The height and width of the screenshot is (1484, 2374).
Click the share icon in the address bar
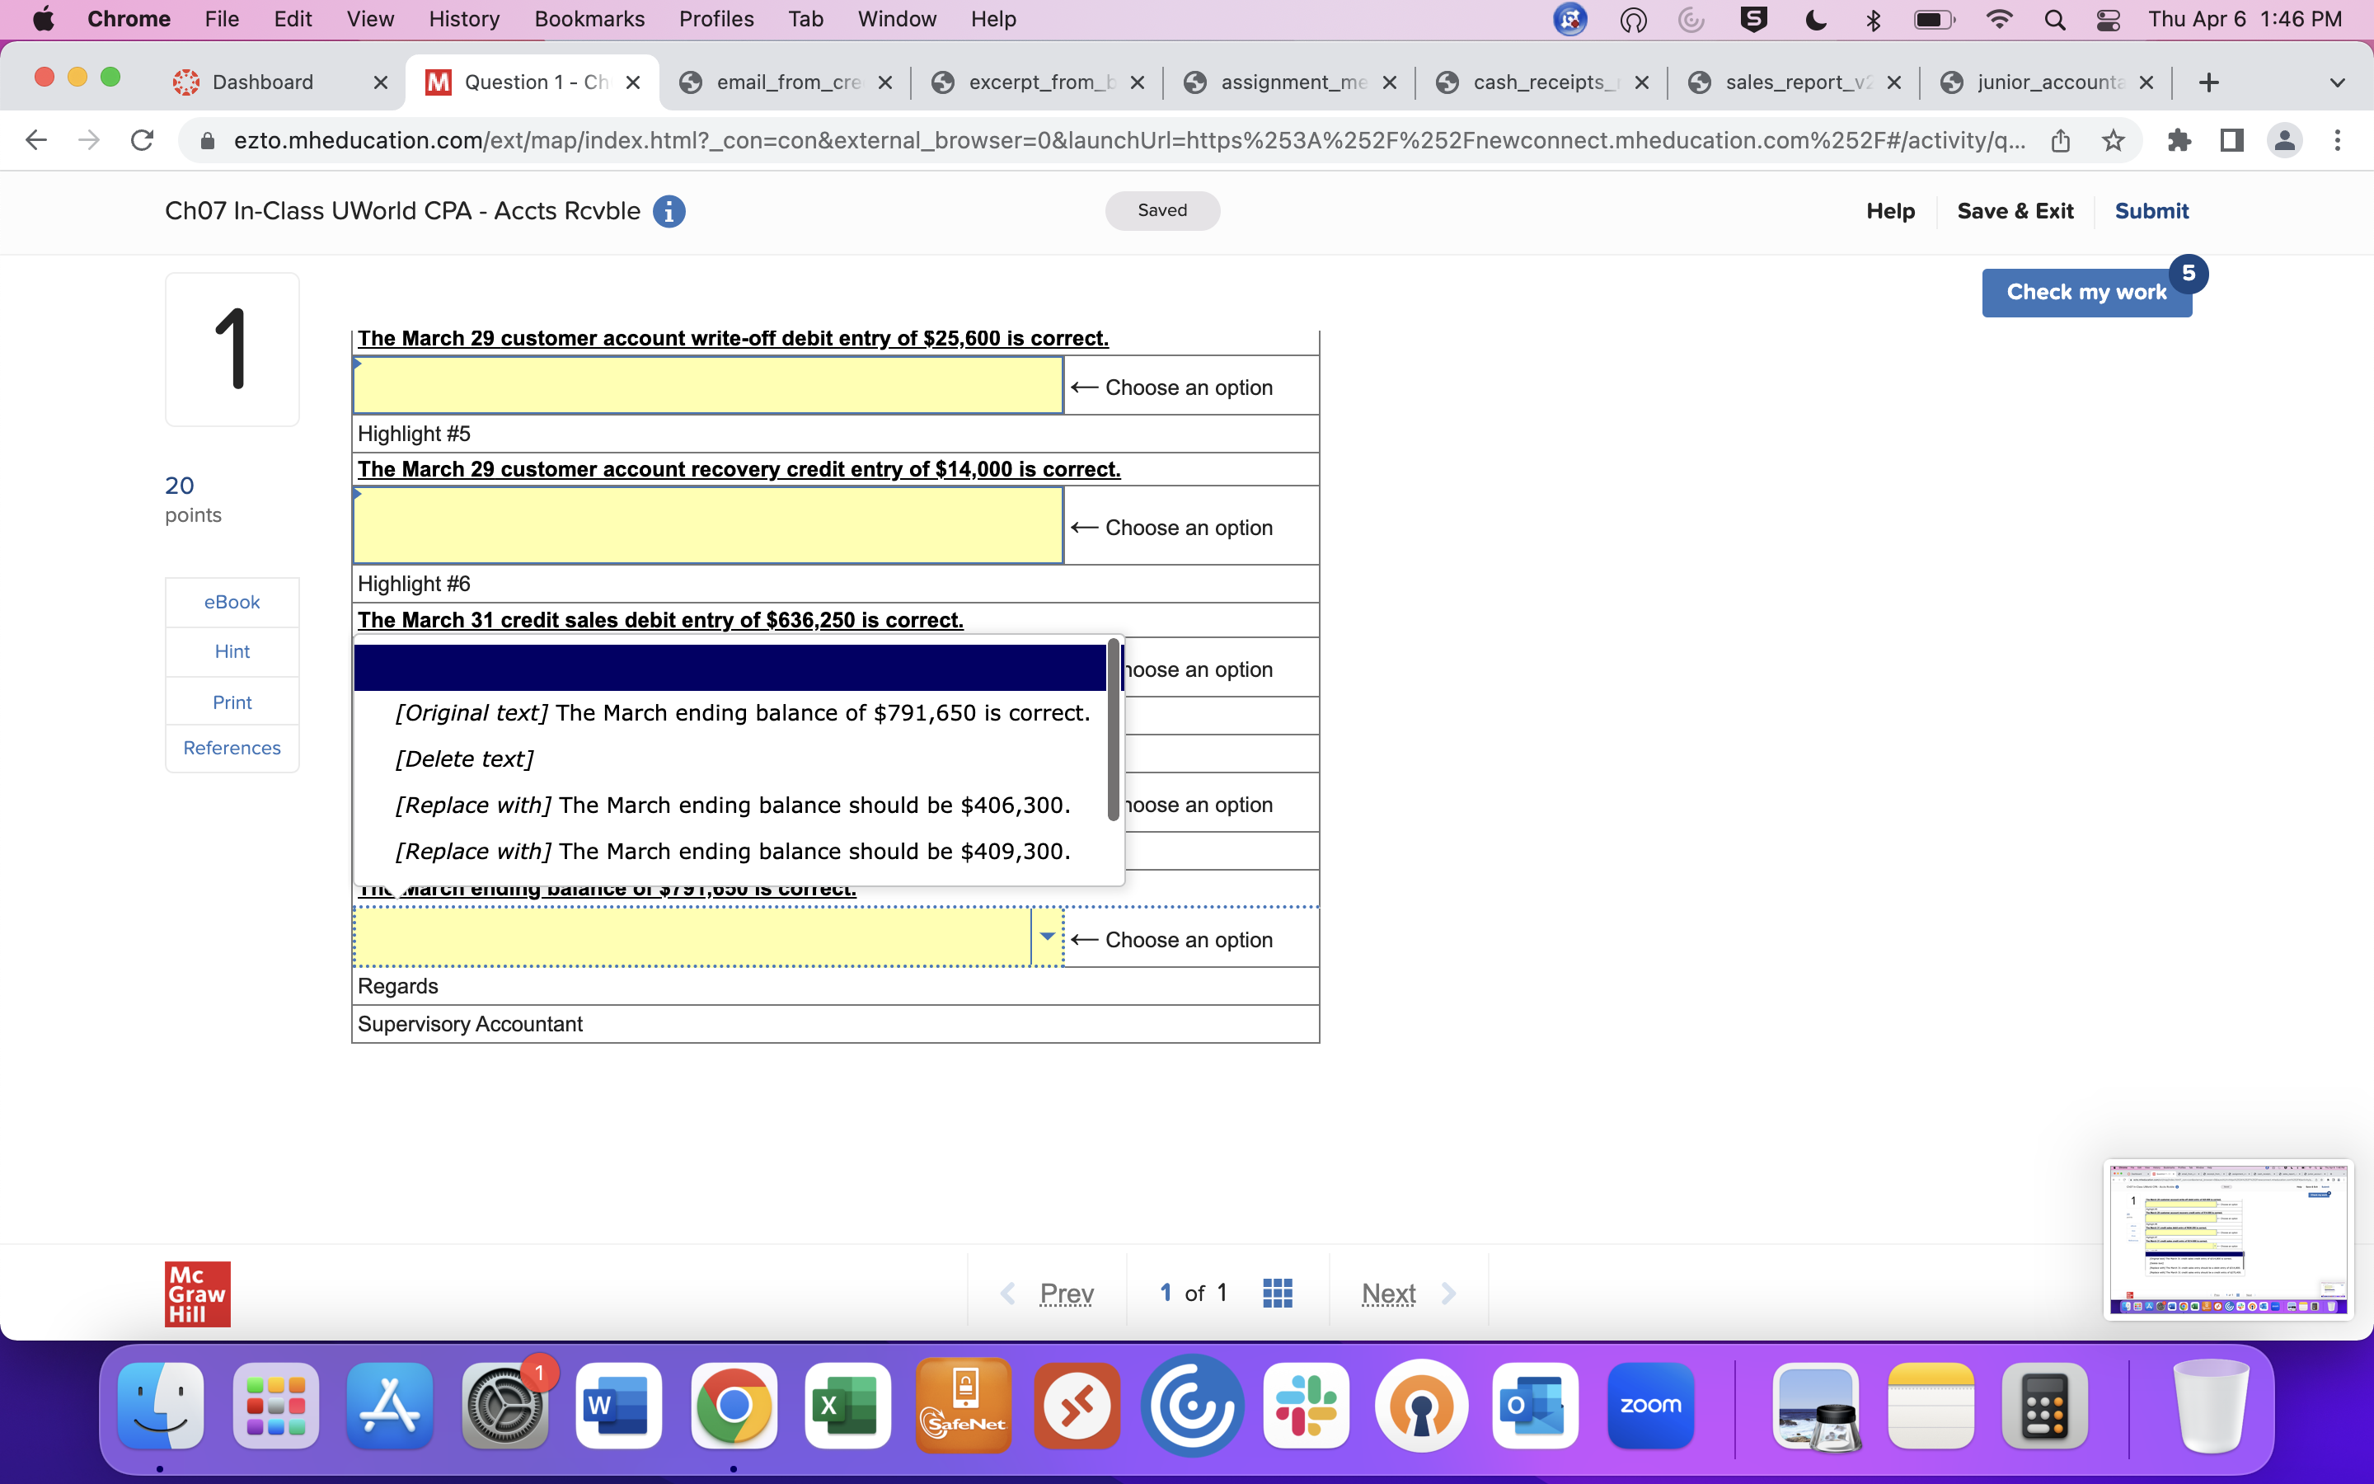(x=2060, y=140)
